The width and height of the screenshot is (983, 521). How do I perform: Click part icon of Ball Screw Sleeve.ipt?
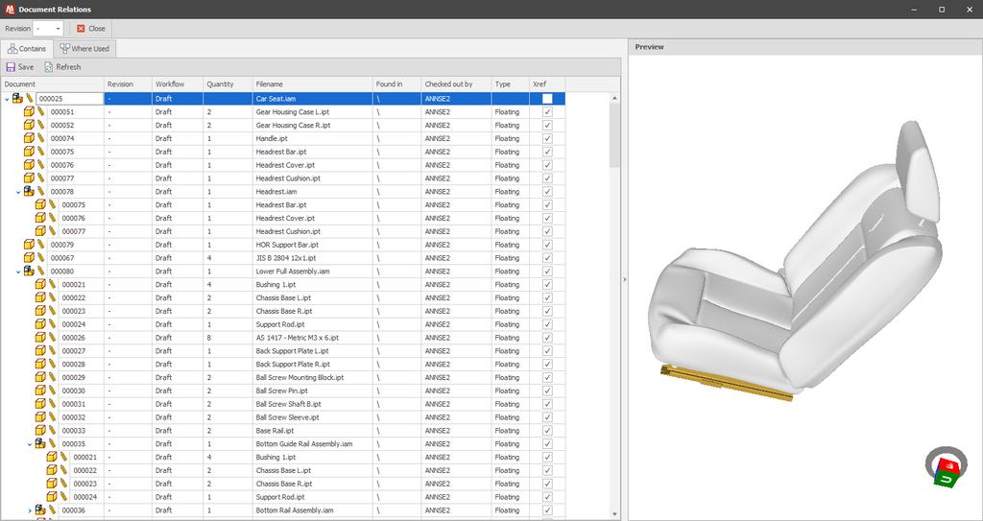tap(40, 417)
